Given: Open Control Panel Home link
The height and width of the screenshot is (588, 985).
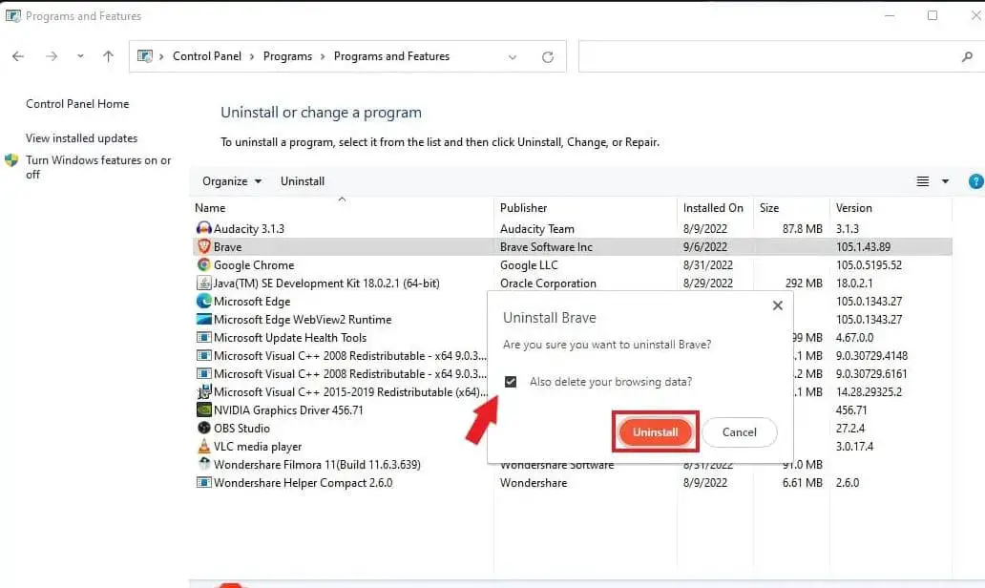Looking at the screenshot, I should pos(77,104).
